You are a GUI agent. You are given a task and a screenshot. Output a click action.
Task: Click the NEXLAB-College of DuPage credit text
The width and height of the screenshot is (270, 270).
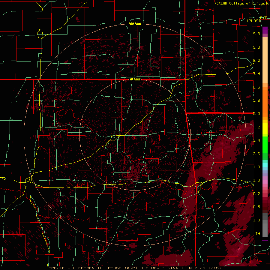pos(239,3)
